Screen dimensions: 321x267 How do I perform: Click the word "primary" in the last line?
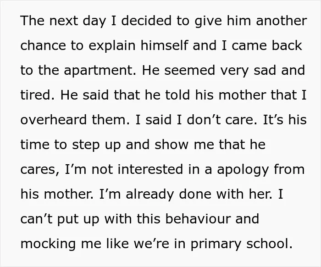pyautogui.click(x=216, y=245)
